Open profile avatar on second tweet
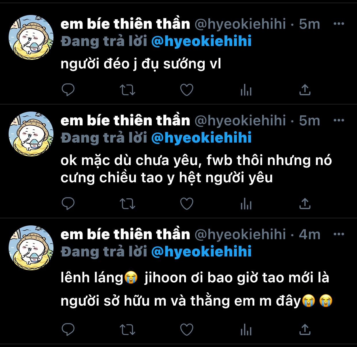357x347 pixels. pos(31,134)
